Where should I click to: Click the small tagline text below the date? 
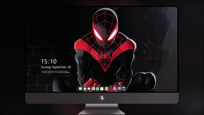pos(55,72)
